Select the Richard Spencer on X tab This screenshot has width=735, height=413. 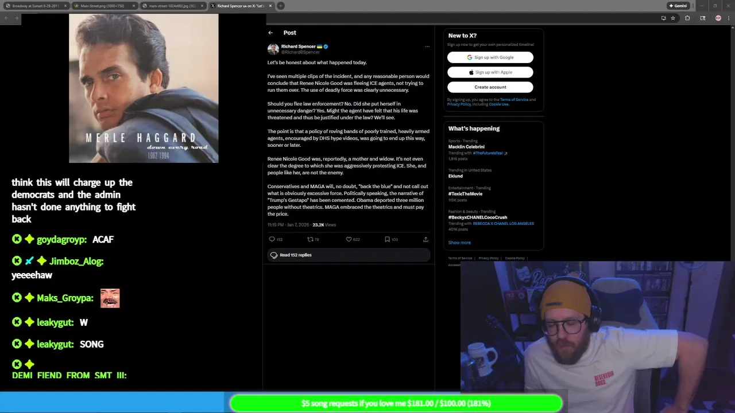[241, 6]
